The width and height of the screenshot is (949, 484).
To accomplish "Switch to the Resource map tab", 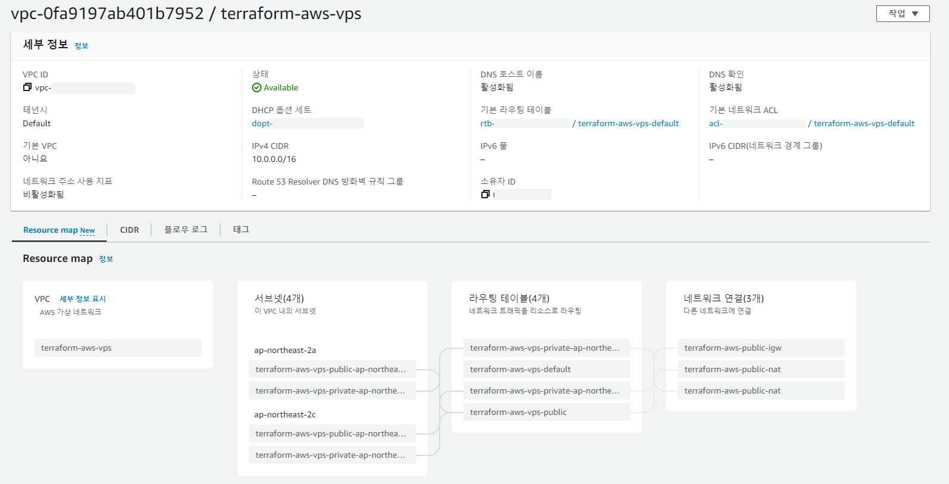I will pos(59,230).
